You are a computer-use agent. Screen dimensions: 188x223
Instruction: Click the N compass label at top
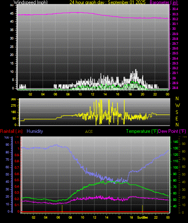(x=177, y=98)
